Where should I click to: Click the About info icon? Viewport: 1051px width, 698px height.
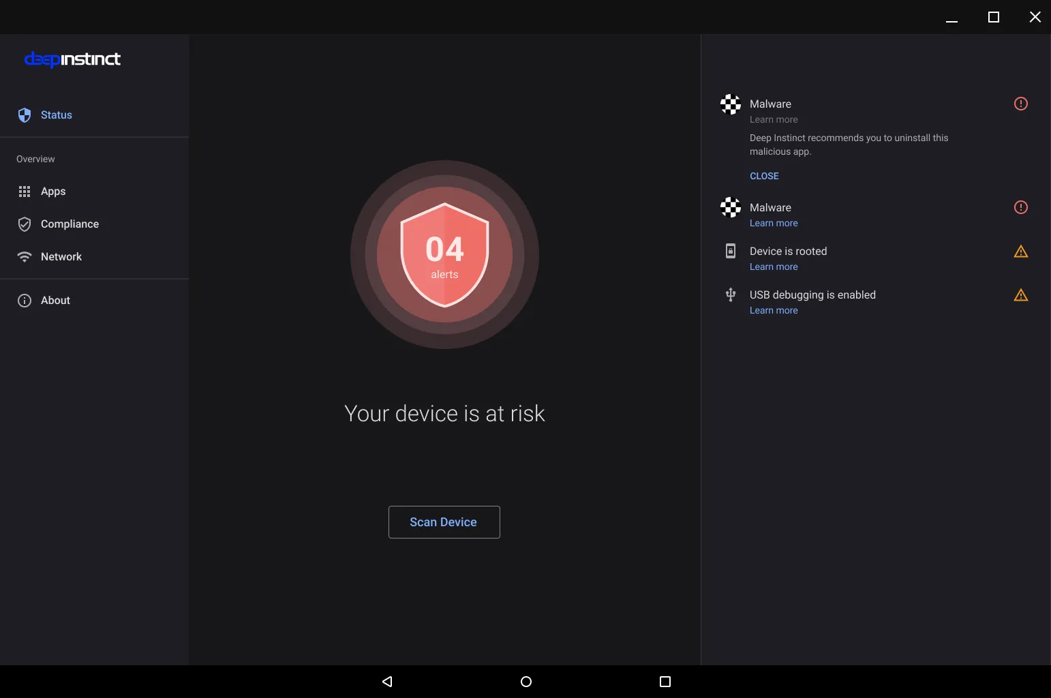(25, 301)
